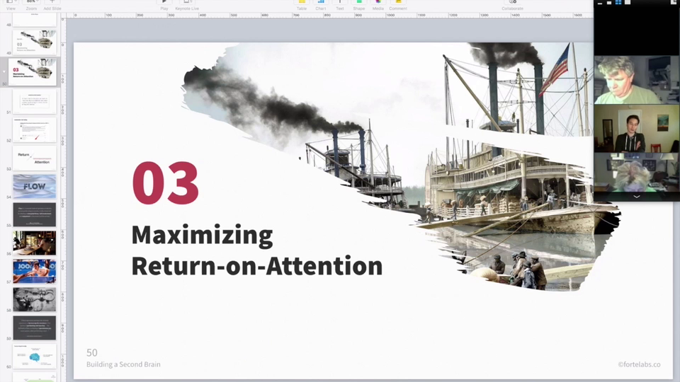Open Keynote Live from the toolbar
680x382 pixels.
click(x=187, y=4)
